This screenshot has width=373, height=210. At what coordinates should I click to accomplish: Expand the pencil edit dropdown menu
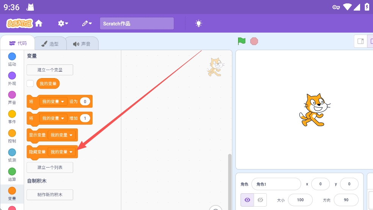coord(87,24)
